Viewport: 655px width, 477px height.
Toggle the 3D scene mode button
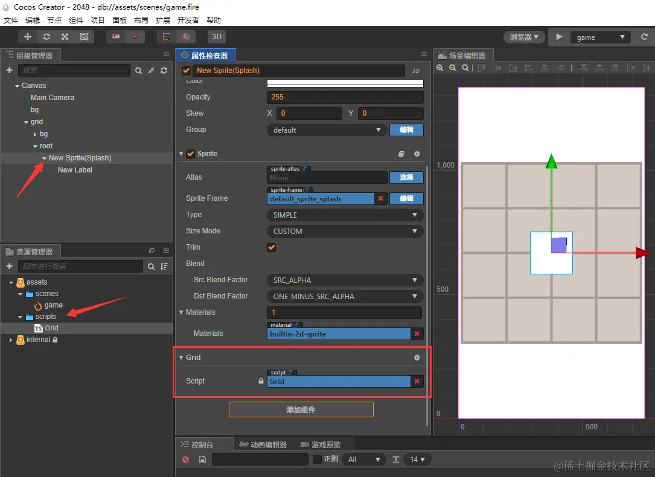coord(216,37)
